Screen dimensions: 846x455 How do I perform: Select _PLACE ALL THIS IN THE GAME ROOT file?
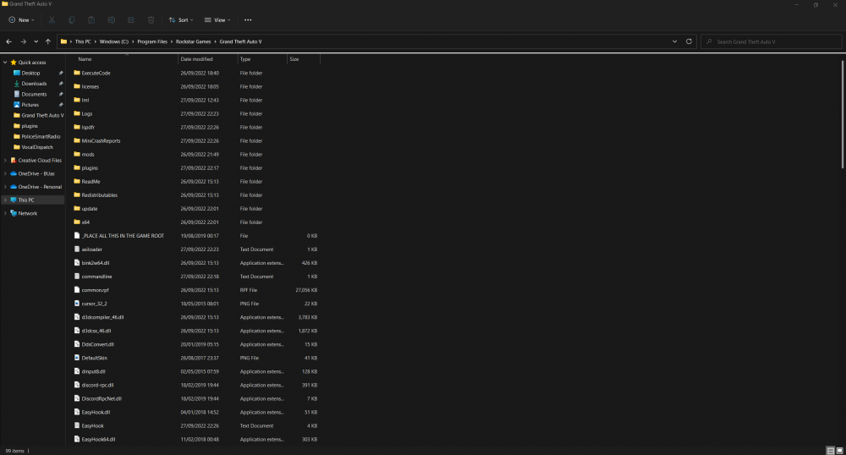[123, 236]
